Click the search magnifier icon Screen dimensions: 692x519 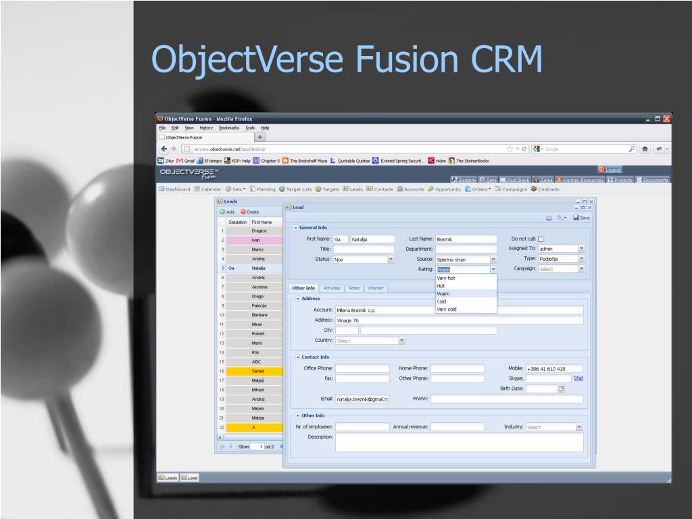click(632, 149)
